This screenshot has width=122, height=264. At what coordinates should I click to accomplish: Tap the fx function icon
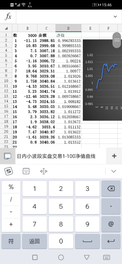(x=8, y=16)
